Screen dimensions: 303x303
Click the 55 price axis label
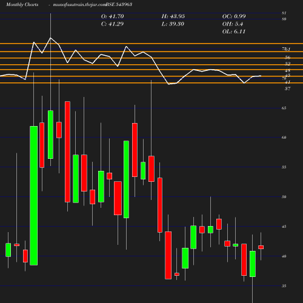(x=284, y=167)
